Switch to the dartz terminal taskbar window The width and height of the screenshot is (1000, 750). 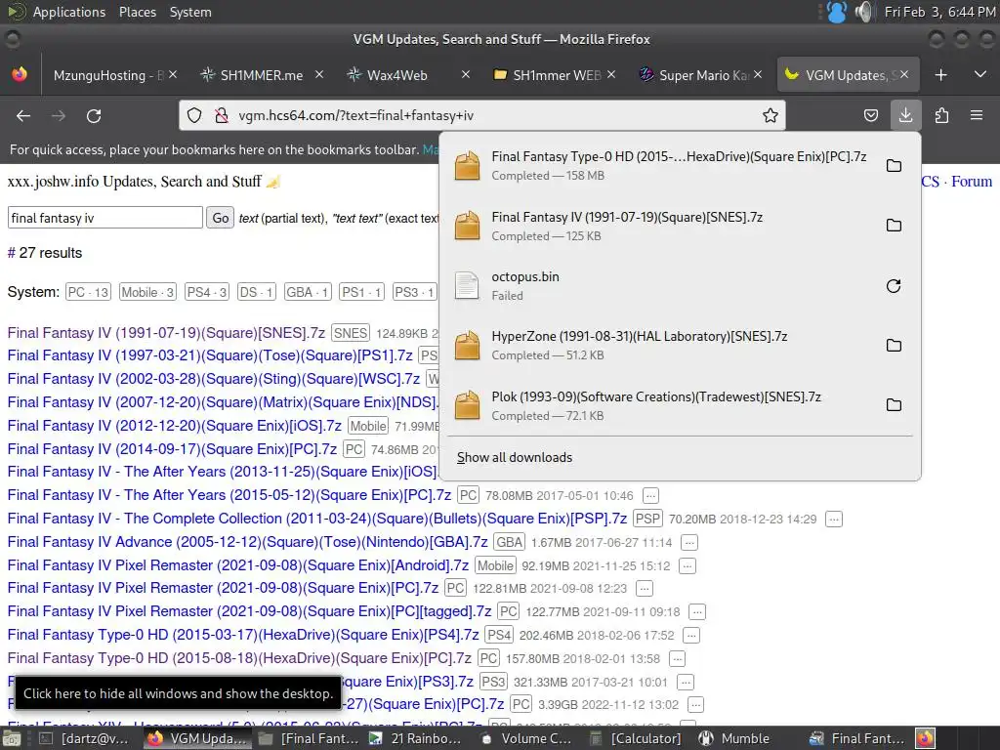pyautogui.click(x=84, y=738)
